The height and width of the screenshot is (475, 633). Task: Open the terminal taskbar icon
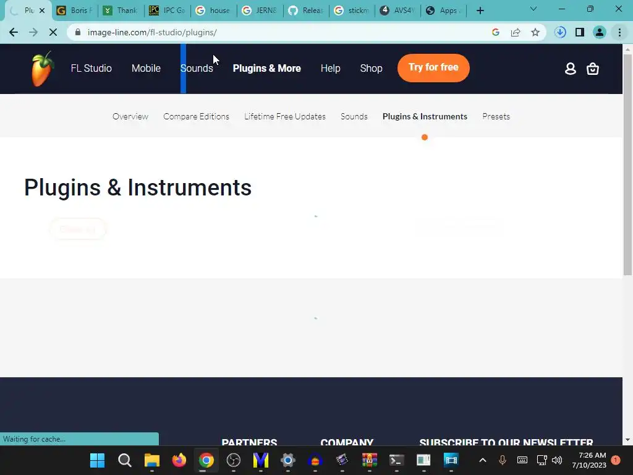pyautogui.click(x=396, y=460)
